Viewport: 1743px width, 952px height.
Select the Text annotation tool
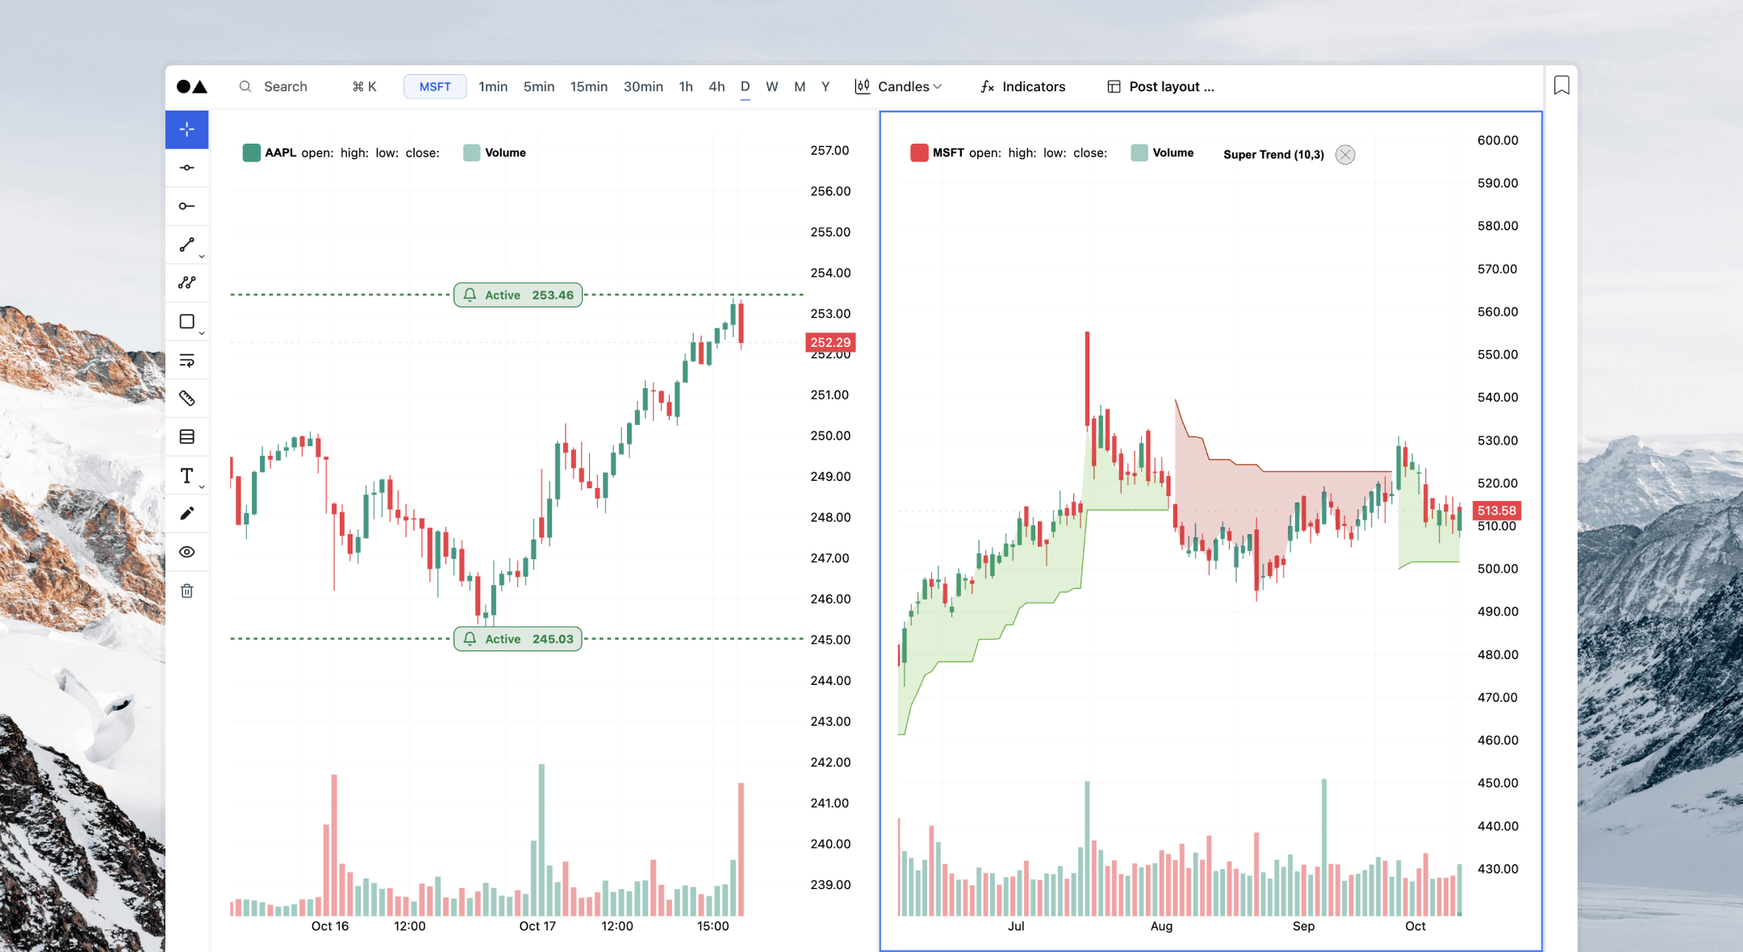186,475
